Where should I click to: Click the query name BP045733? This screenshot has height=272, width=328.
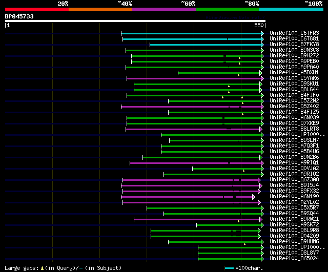(19, 16)
